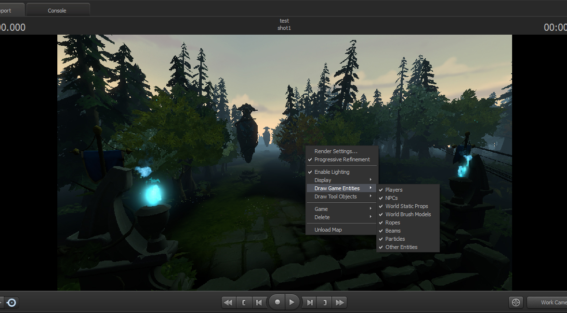Click the round record button

click(x=277, y=302)
